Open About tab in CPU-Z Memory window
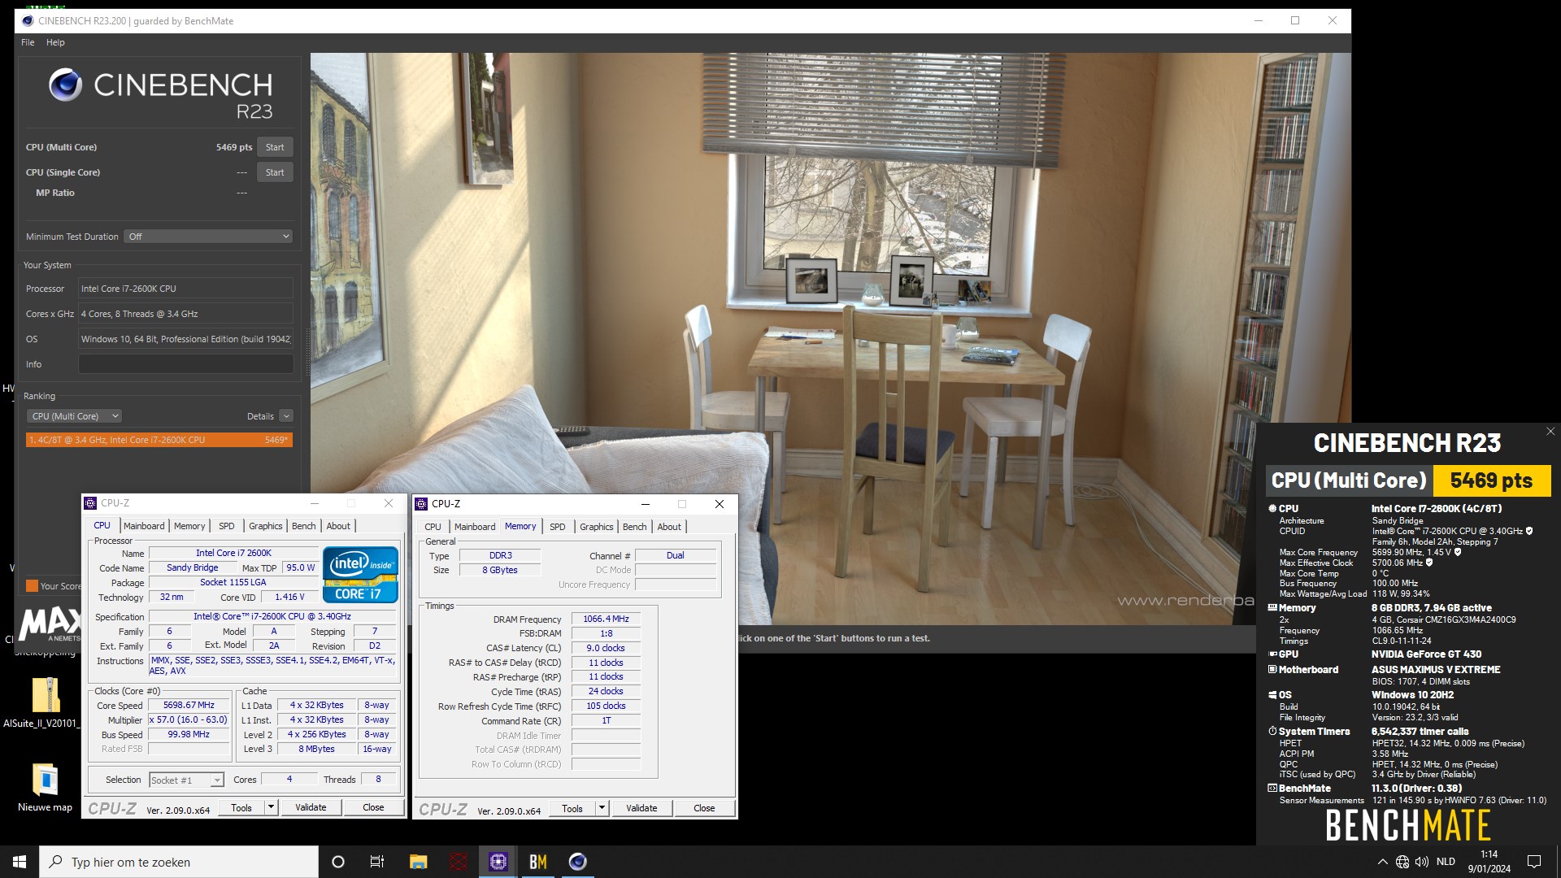This screenshot has width=1561, height=878. coord(669,527)
